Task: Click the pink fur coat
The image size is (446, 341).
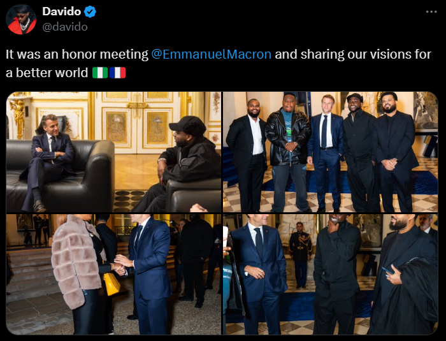Action: [x=76, y=258]
